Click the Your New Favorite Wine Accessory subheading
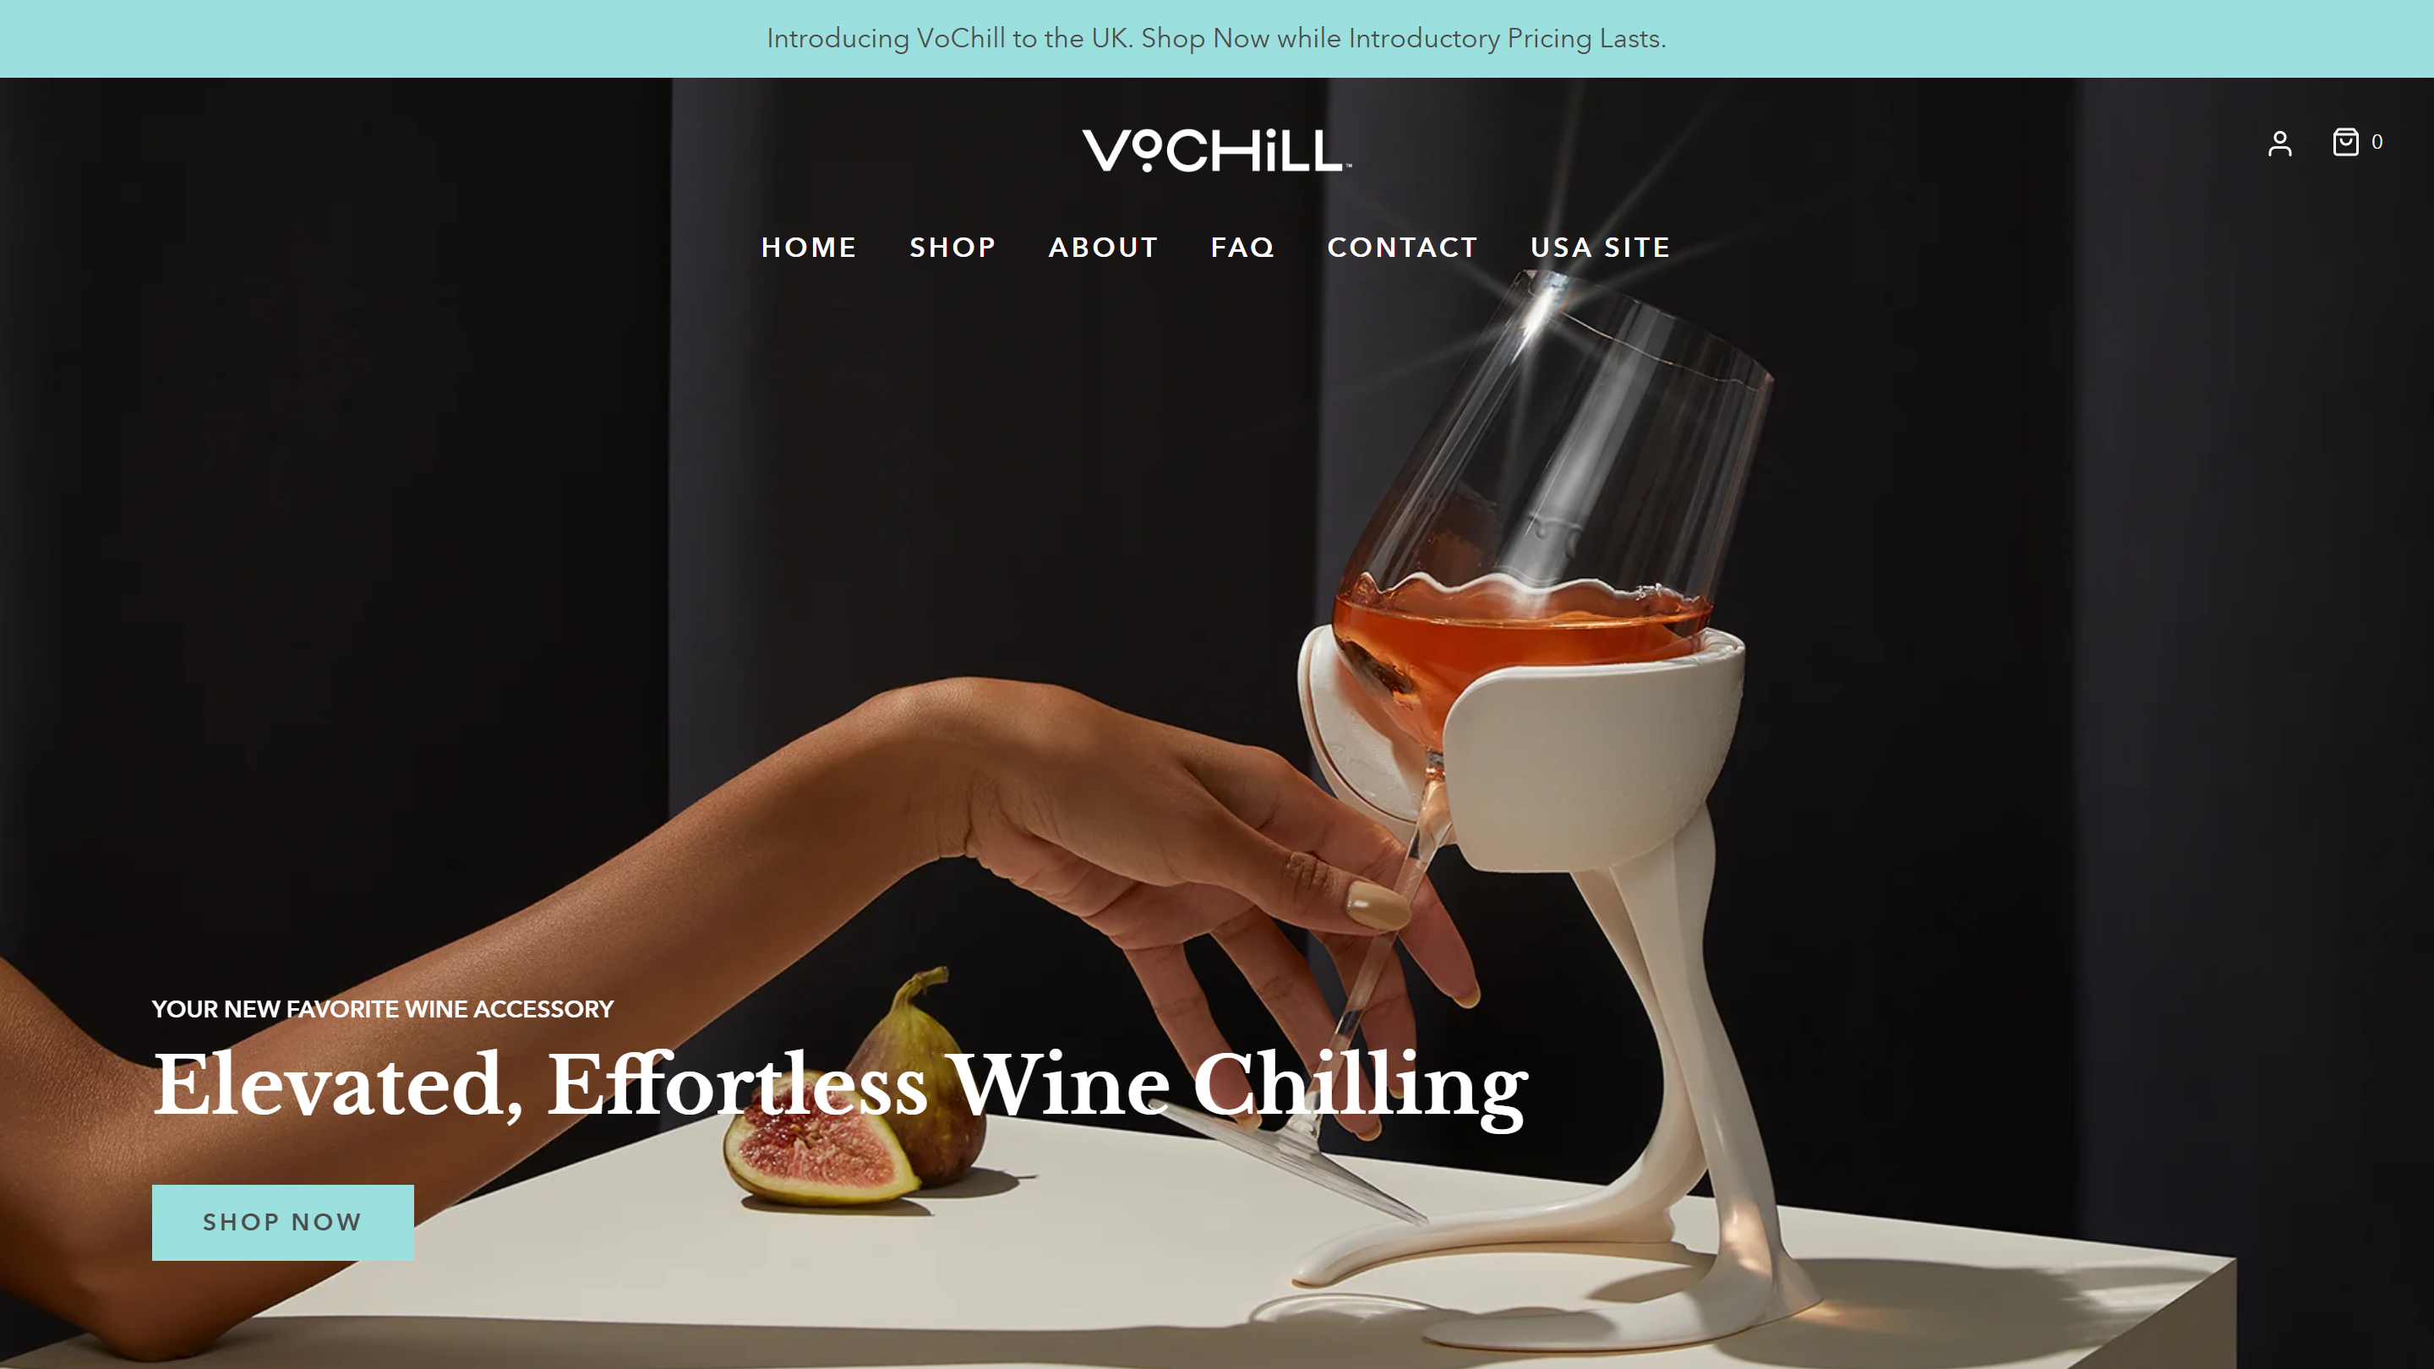2434x1369 pixels. [x=383, y=1009]
